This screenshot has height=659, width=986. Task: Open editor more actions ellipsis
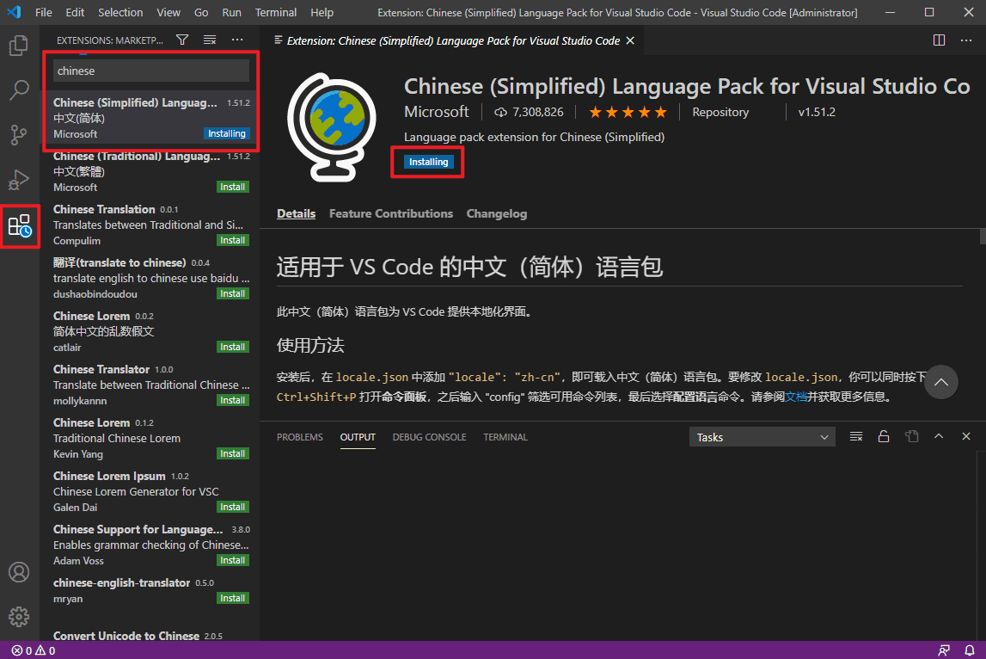pos(966,40)
